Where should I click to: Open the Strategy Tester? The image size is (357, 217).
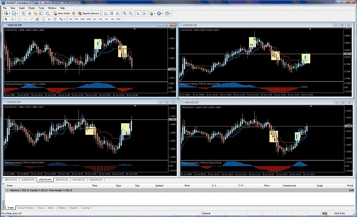(x=47, y=14)
